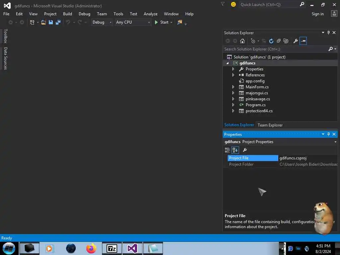Click the Save All toolbar icon
This screenshot has height=255, width=340.
coord(58,22)
